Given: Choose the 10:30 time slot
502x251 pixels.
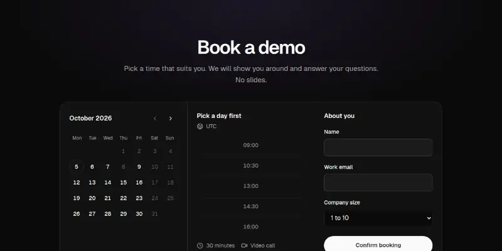Looking at the screenshot, I should coord(250,166).
